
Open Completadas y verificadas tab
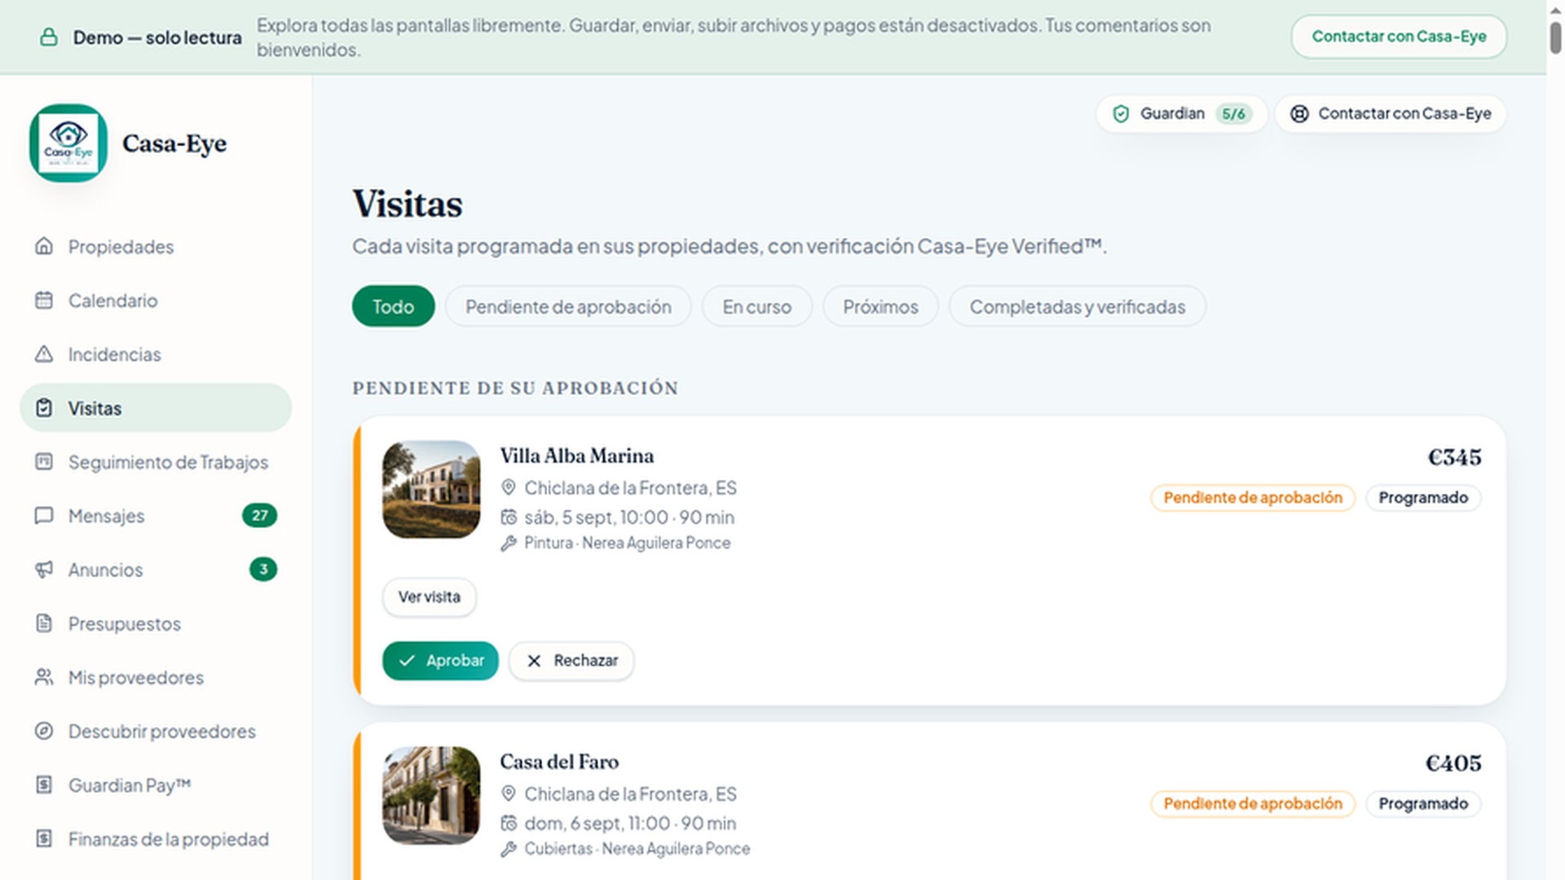click(x=1077, y=306)
